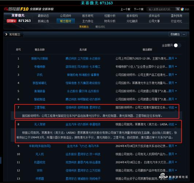Open the 行业对比 tab
The width and height of the screenshot is (194, 183).
pos(176,21)
